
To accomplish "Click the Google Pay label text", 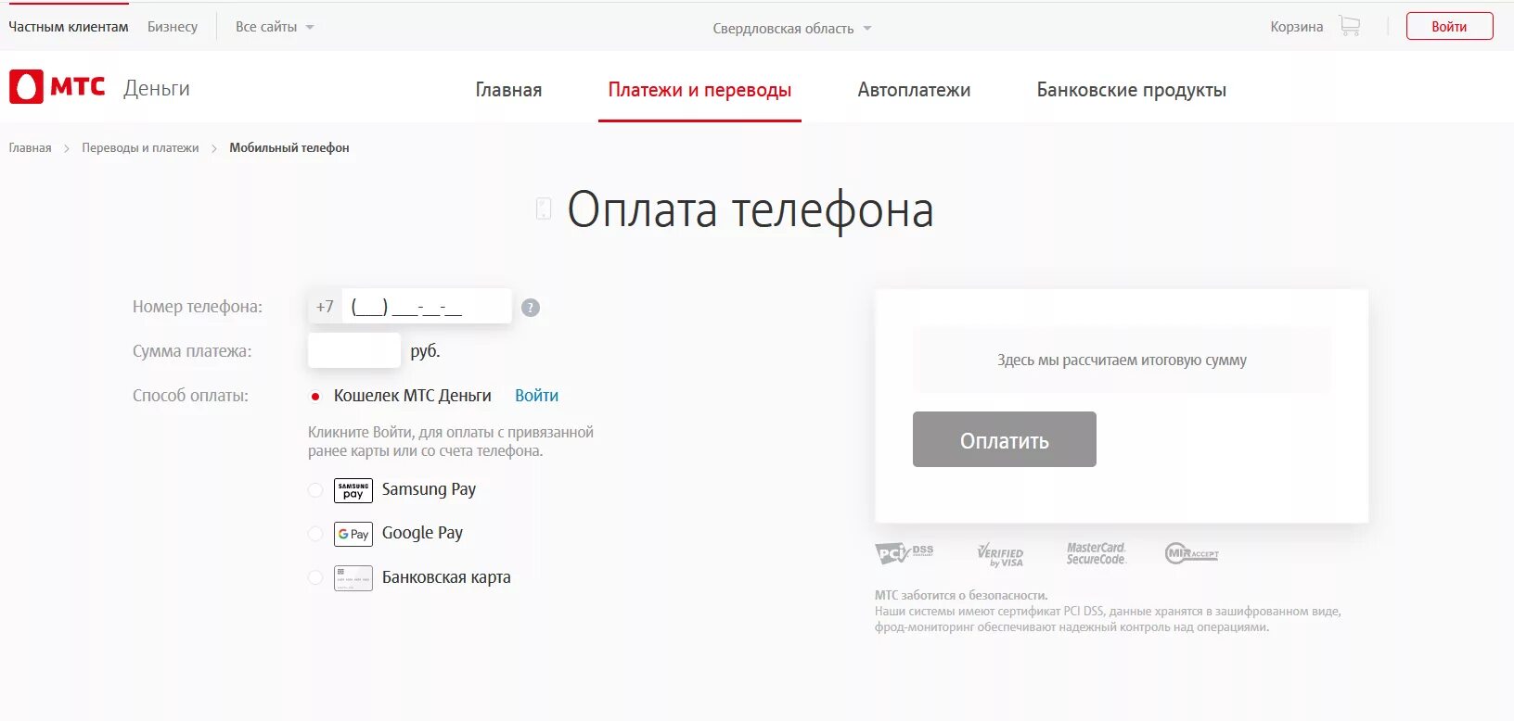I will click(422, 533).
